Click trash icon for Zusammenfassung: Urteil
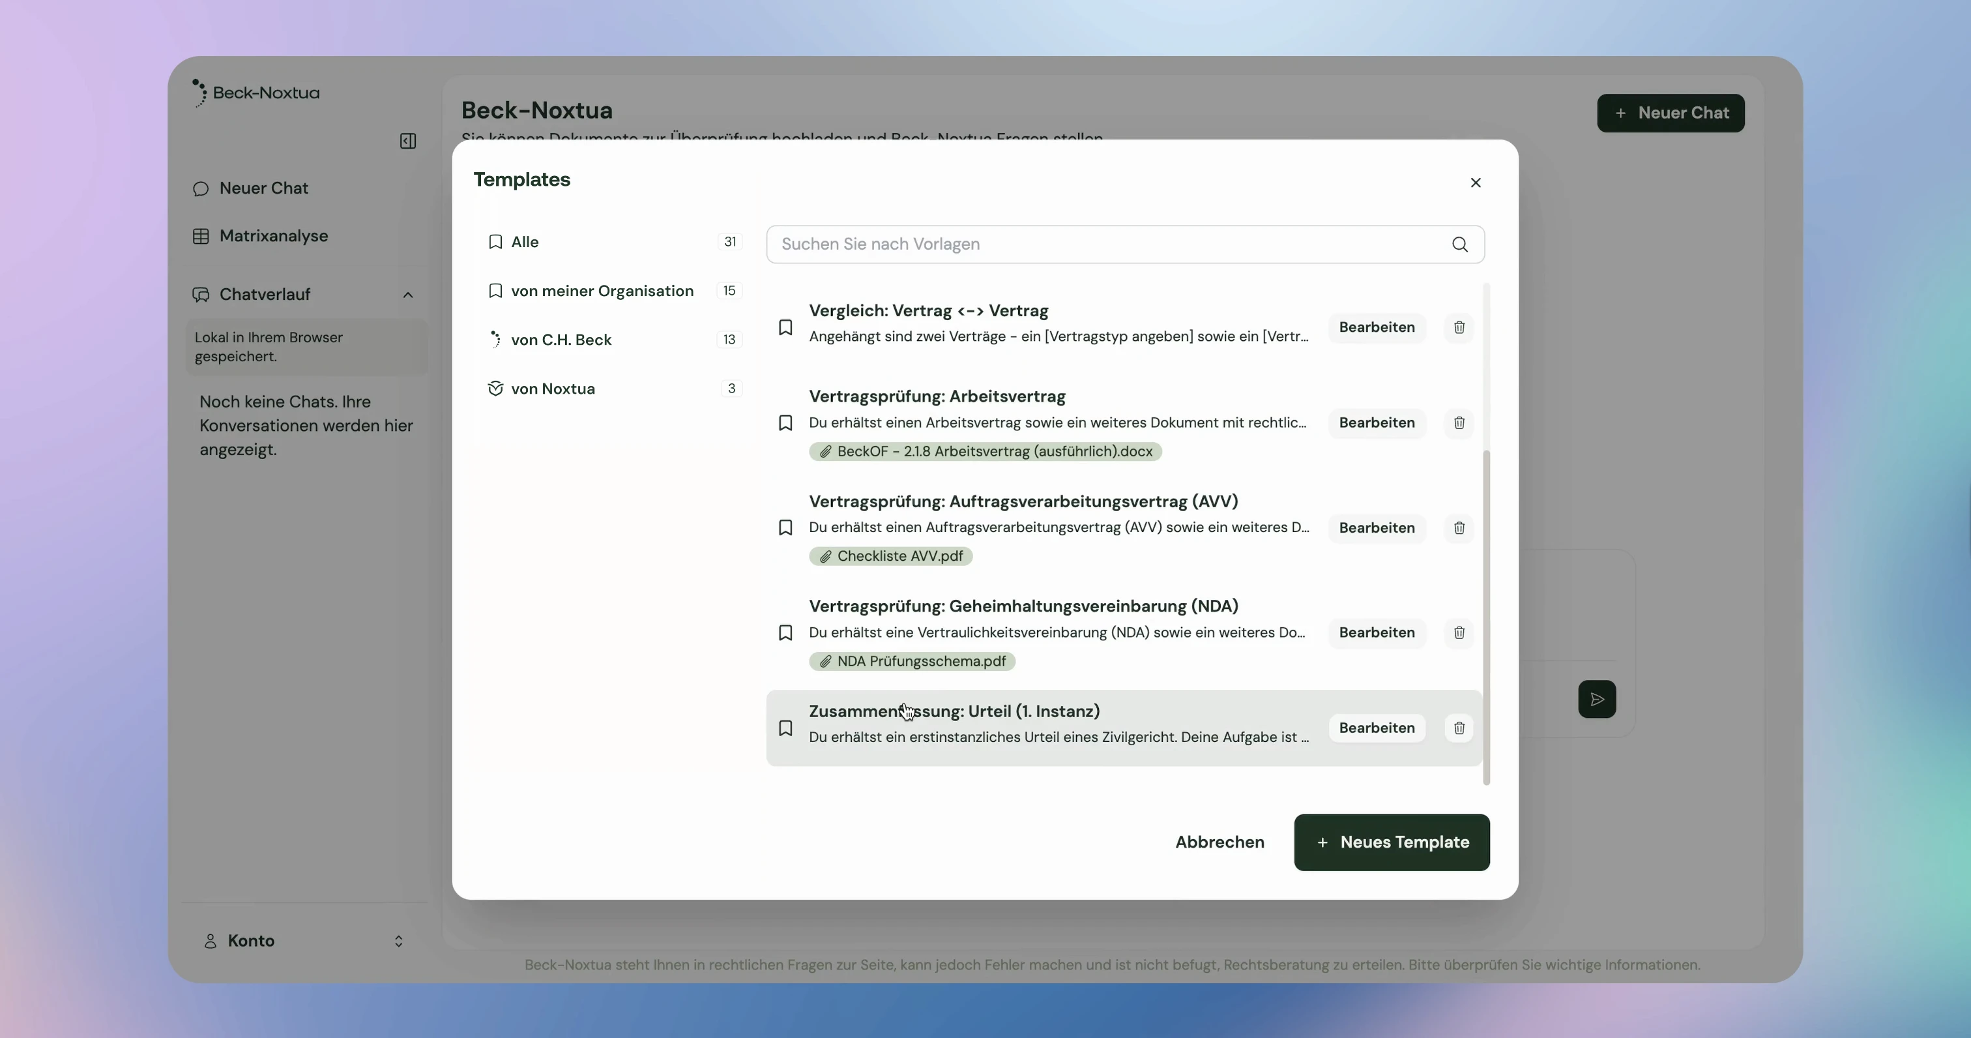Image resolution: width=1971 pixels, height=1038 pixels. coord(1459,728)
